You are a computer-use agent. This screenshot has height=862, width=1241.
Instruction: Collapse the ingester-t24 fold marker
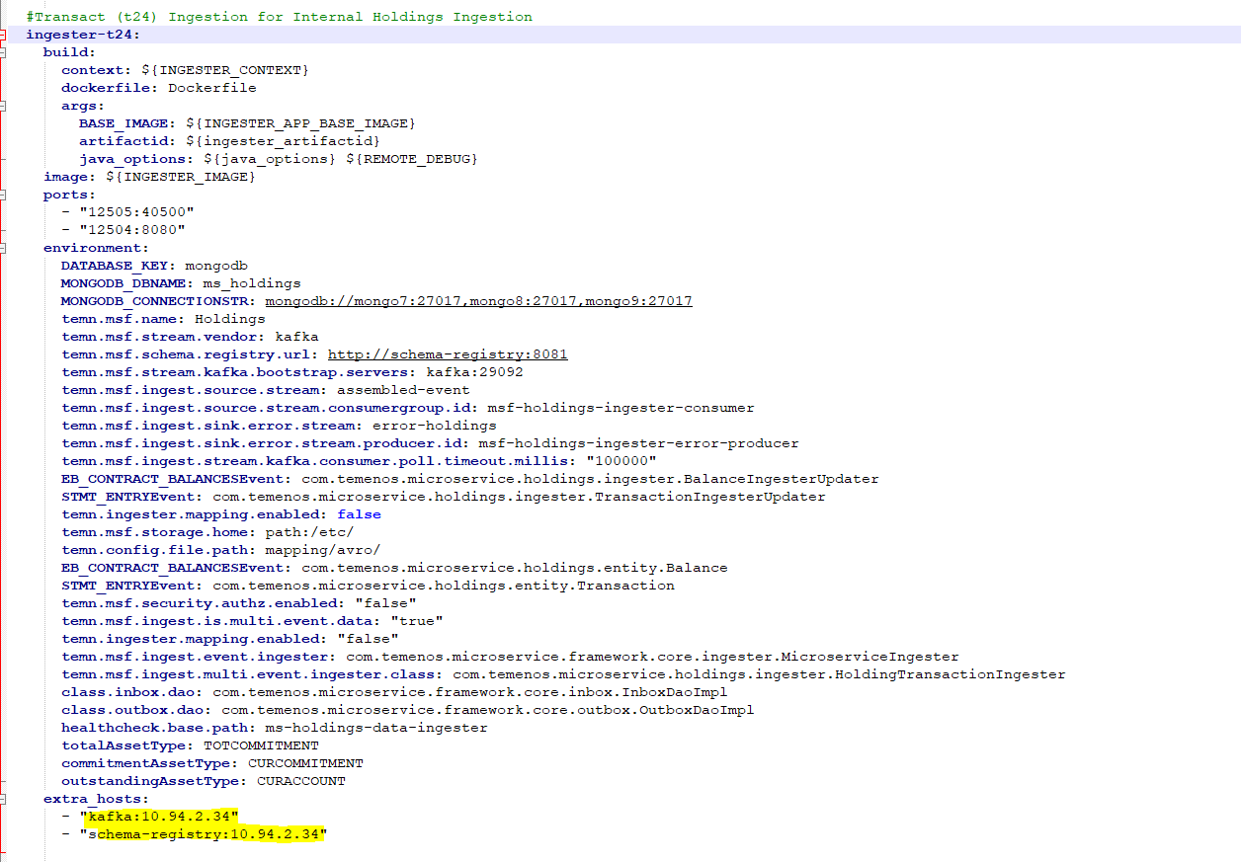[3, 35]
